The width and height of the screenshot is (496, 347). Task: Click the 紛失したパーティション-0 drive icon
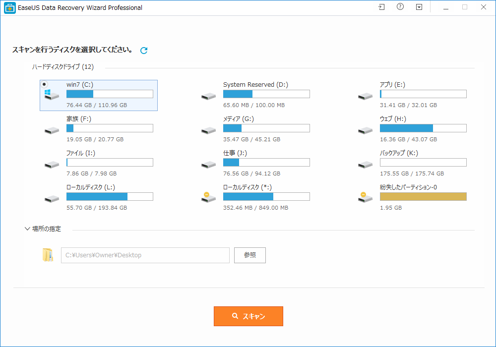point(366,197)
